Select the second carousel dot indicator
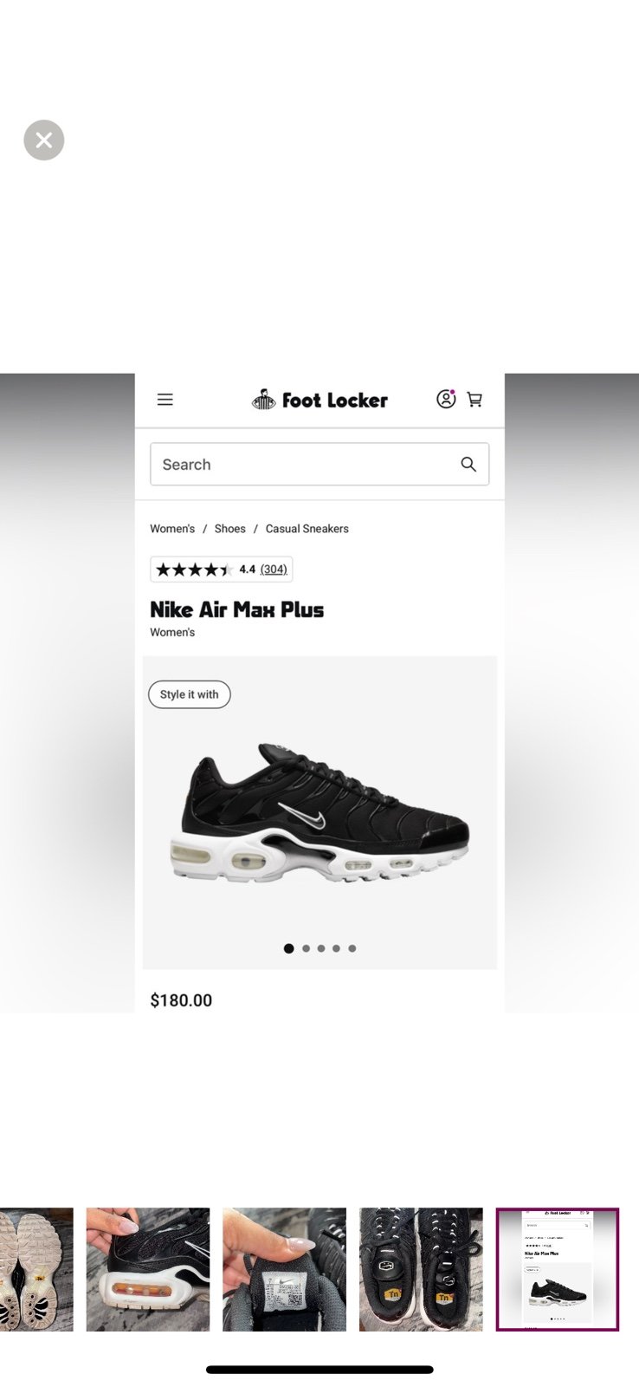The width and height of the screenshot is (639, 1387). pos(306,948)
